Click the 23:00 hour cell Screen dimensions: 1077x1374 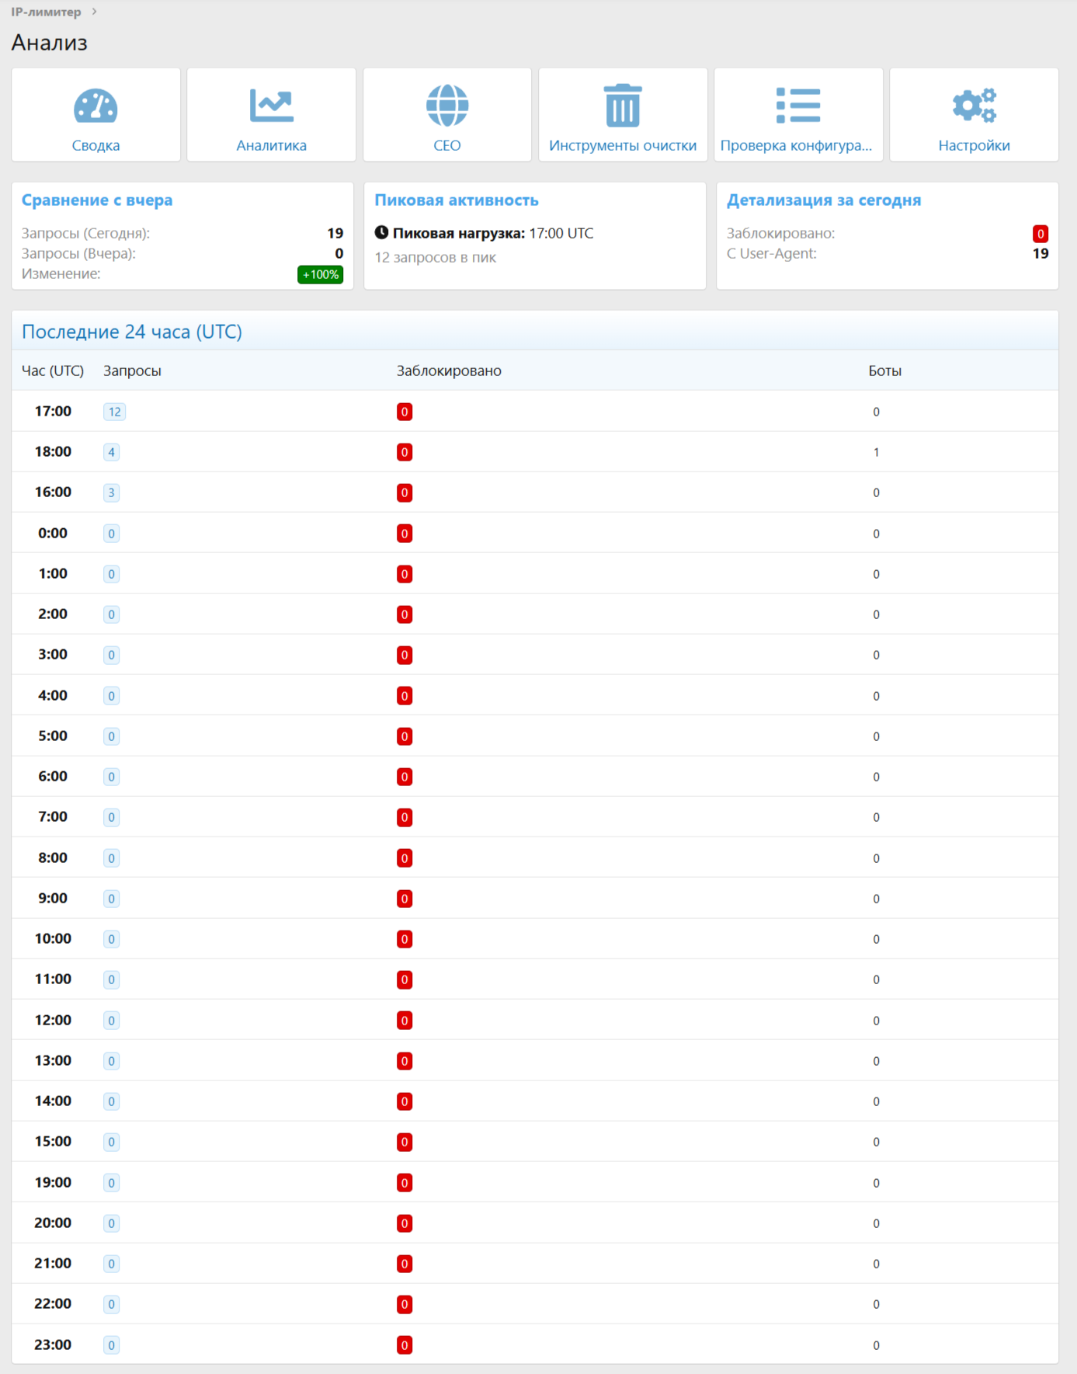[53, 1344]
